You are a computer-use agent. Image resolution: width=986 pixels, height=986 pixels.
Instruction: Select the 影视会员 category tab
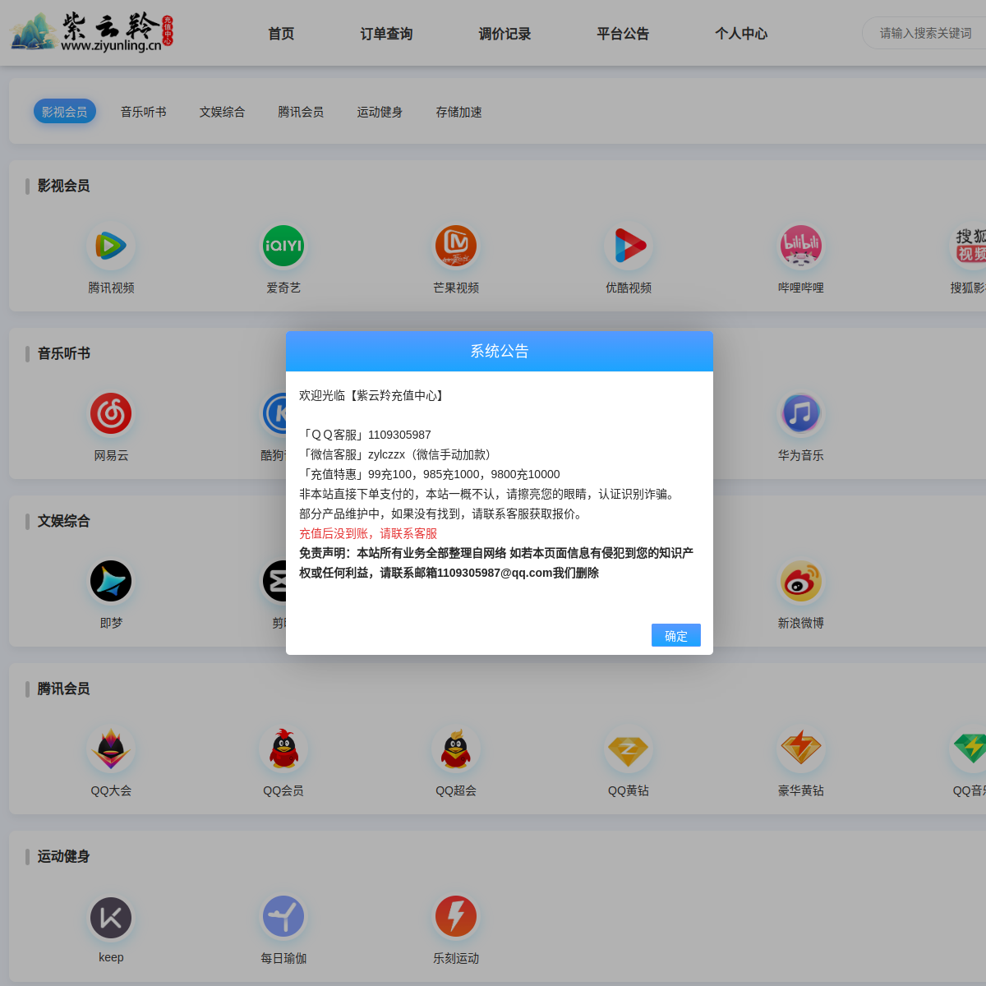(65, 112)
